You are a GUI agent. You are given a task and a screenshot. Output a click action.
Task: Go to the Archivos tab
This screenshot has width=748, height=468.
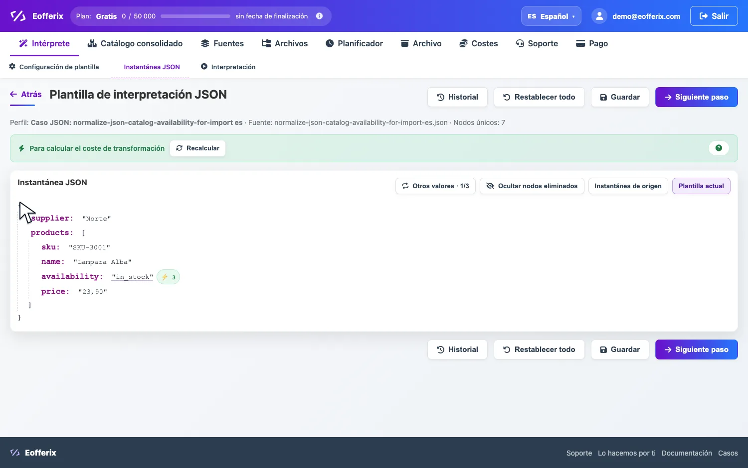point(285,43)
